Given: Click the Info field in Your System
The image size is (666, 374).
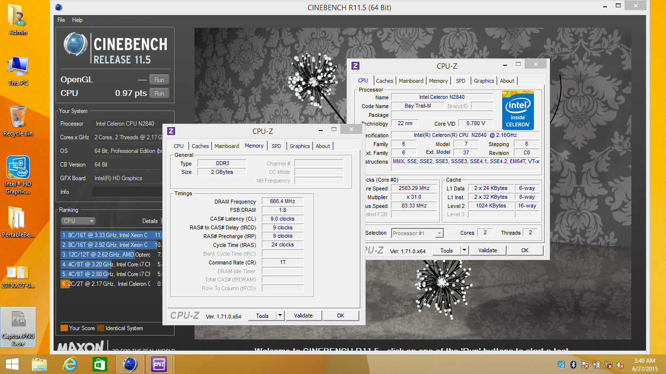Looking at the screenshot, I should (127, 192).
